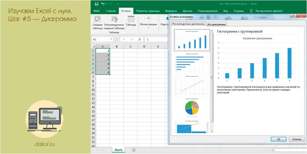
Task: Select row header 12
Action: [94, 98]
